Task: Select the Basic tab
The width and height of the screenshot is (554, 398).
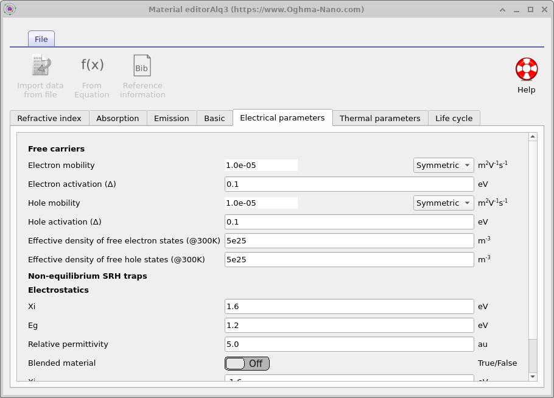Action: pos(214,118)
